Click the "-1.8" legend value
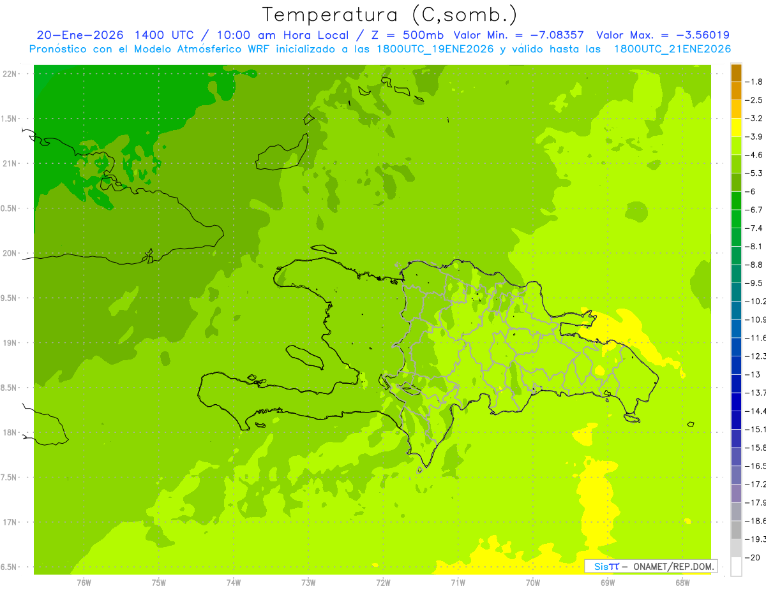The height and width of the screenshot is (591, 766). click(755, 82)
